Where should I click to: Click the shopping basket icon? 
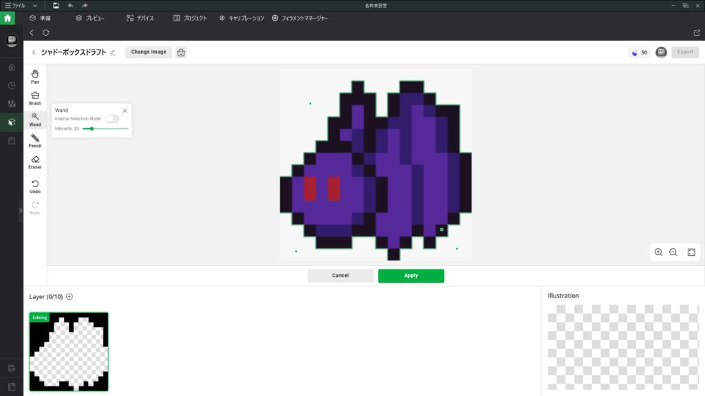[181, 52]
